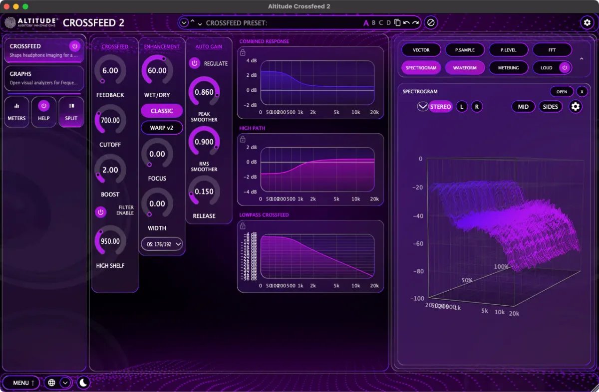The width and height of the screenshot is (599, 392).
Task: Enable the Waveform analyzer toggle
Action: (x=465, y=68)
